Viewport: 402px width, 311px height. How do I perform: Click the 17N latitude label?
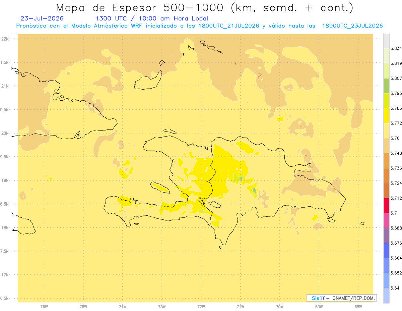pyautogui.click(x=6, y=275)
